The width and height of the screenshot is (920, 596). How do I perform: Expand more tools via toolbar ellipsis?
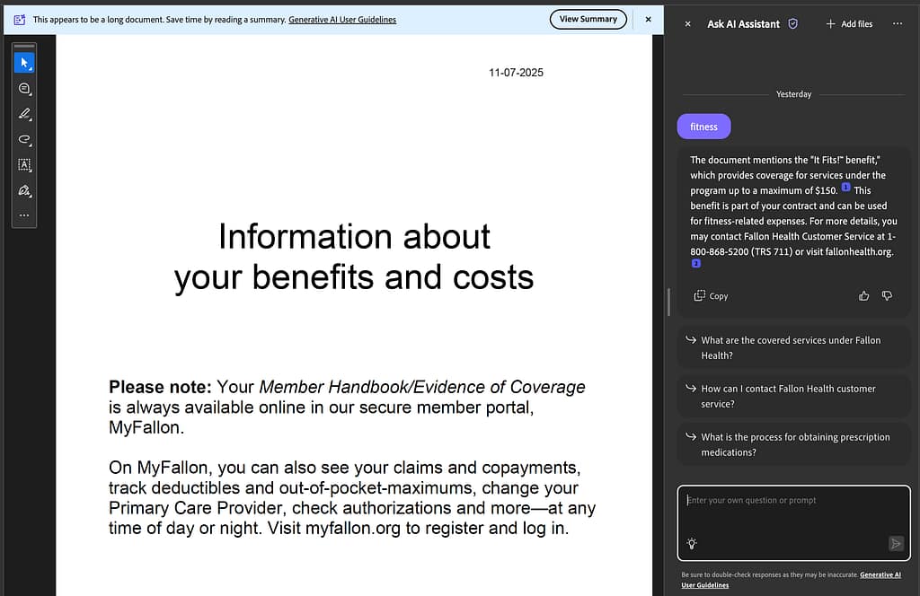(24, 215)
